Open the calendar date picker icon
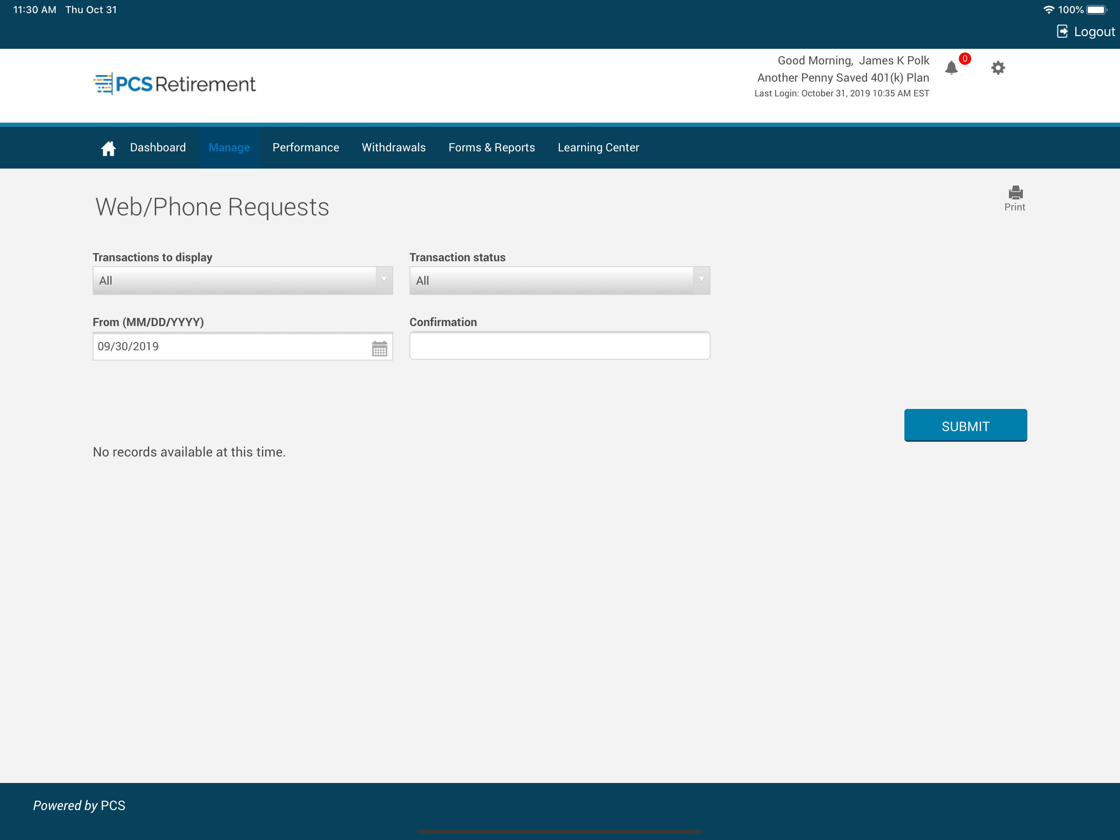The width and height of the screenshot is (1120, 840). 379,348
